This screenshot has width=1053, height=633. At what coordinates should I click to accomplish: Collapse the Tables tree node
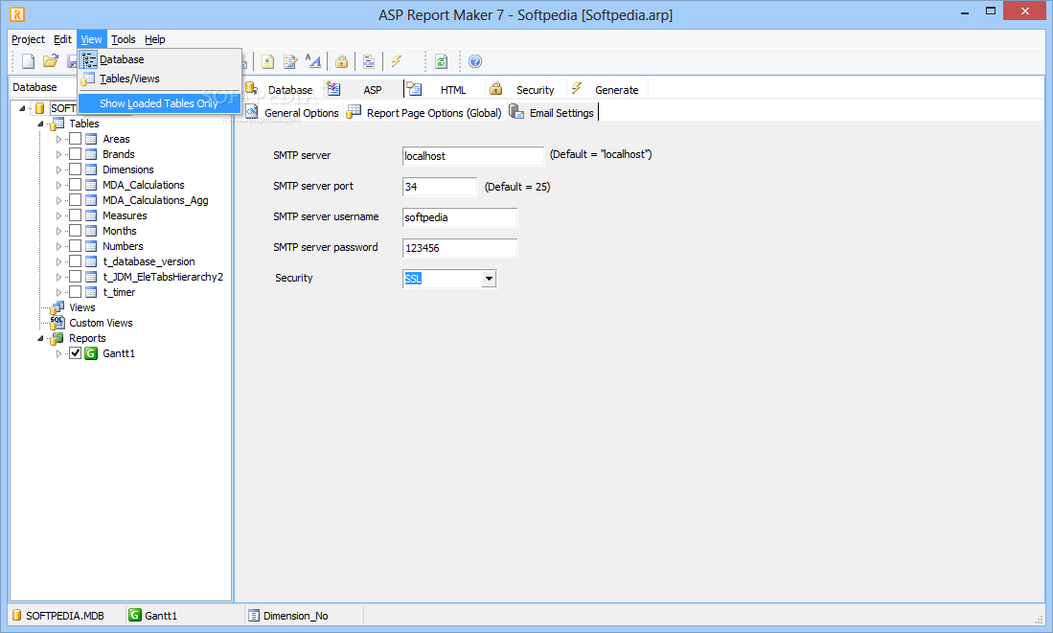coord(40,124)
